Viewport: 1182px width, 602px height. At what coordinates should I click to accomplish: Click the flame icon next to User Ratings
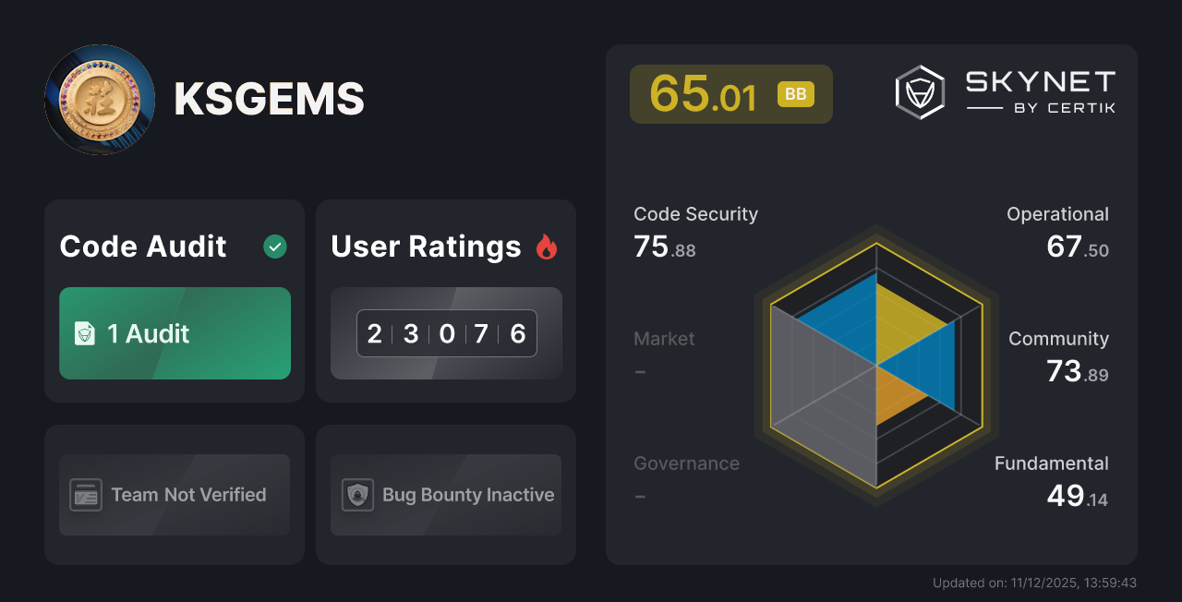(547, 246)
